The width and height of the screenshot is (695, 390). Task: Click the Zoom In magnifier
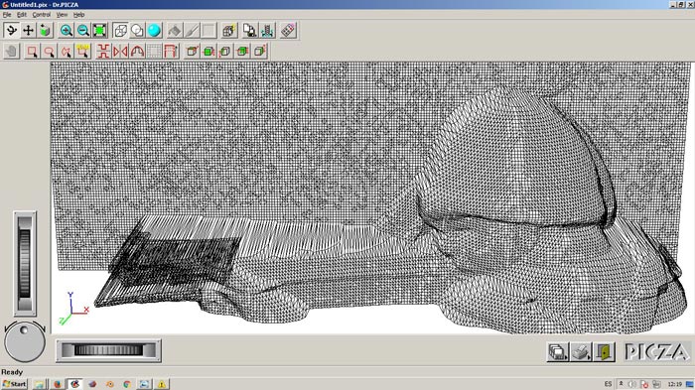point(67,31)
